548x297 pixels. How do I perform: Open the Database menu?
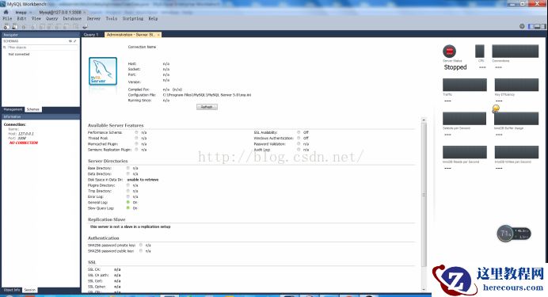tap(72, 18)
